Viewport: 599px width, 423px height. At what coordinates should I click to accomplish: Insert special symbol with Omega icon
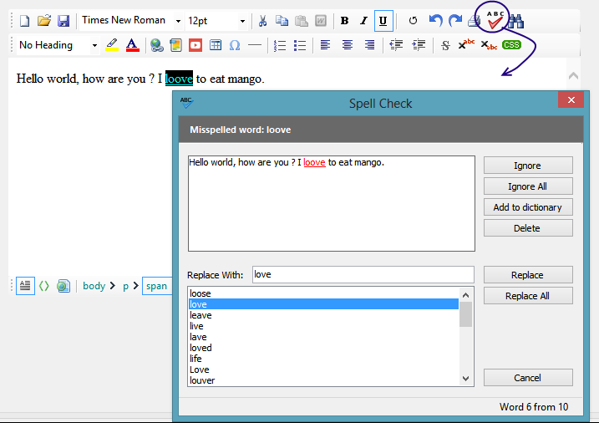[x=235, y=45]
